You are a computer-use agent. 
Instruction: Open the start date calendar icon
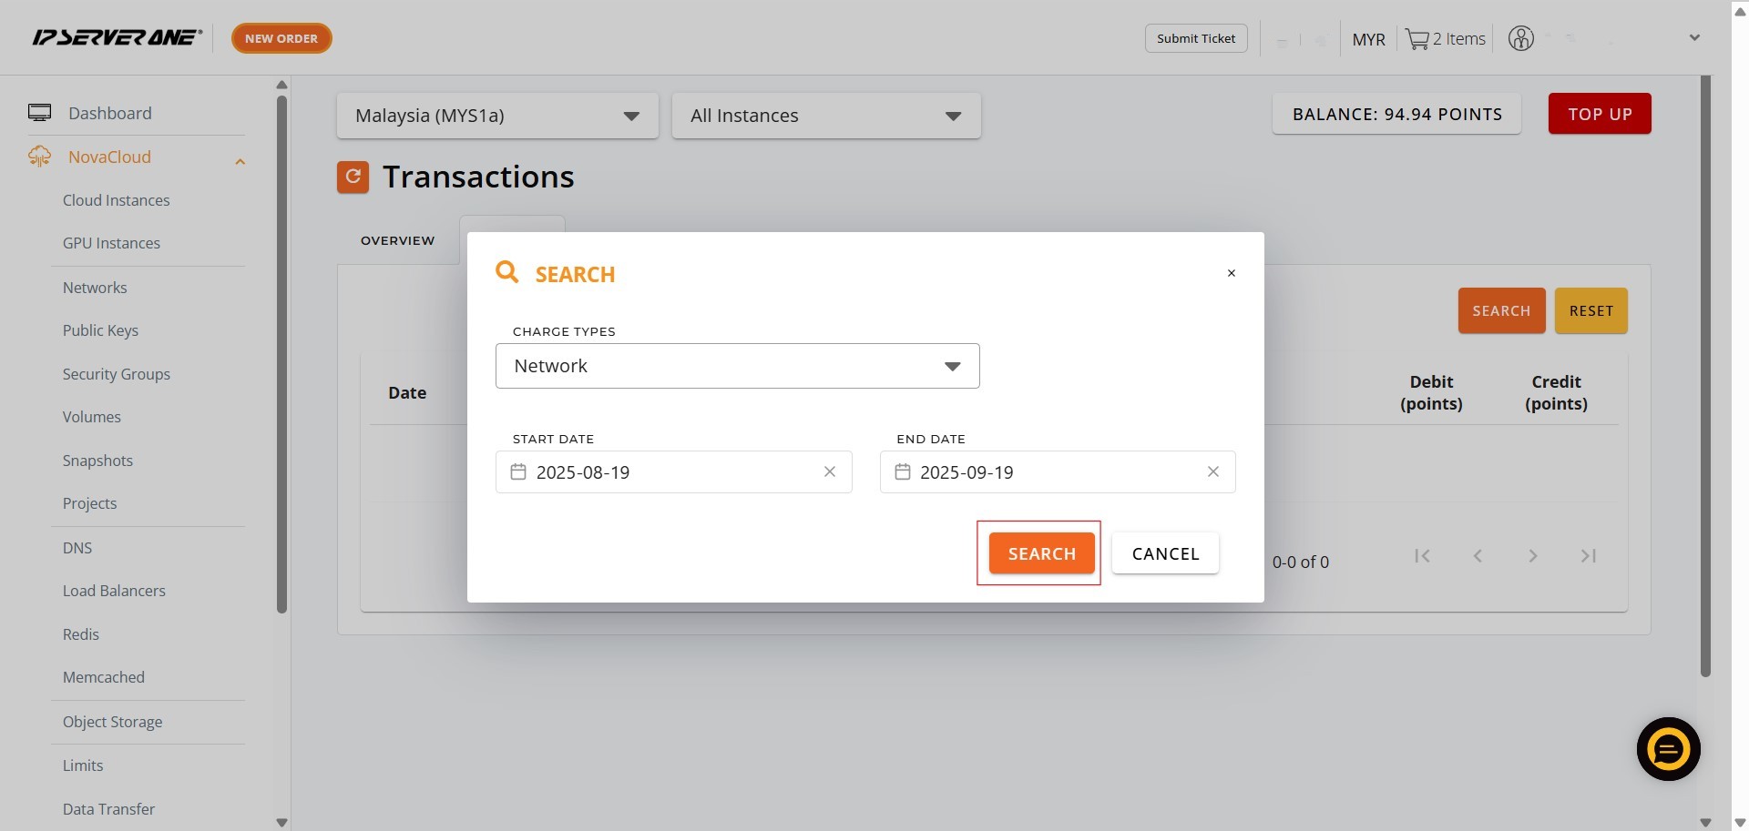518,471
